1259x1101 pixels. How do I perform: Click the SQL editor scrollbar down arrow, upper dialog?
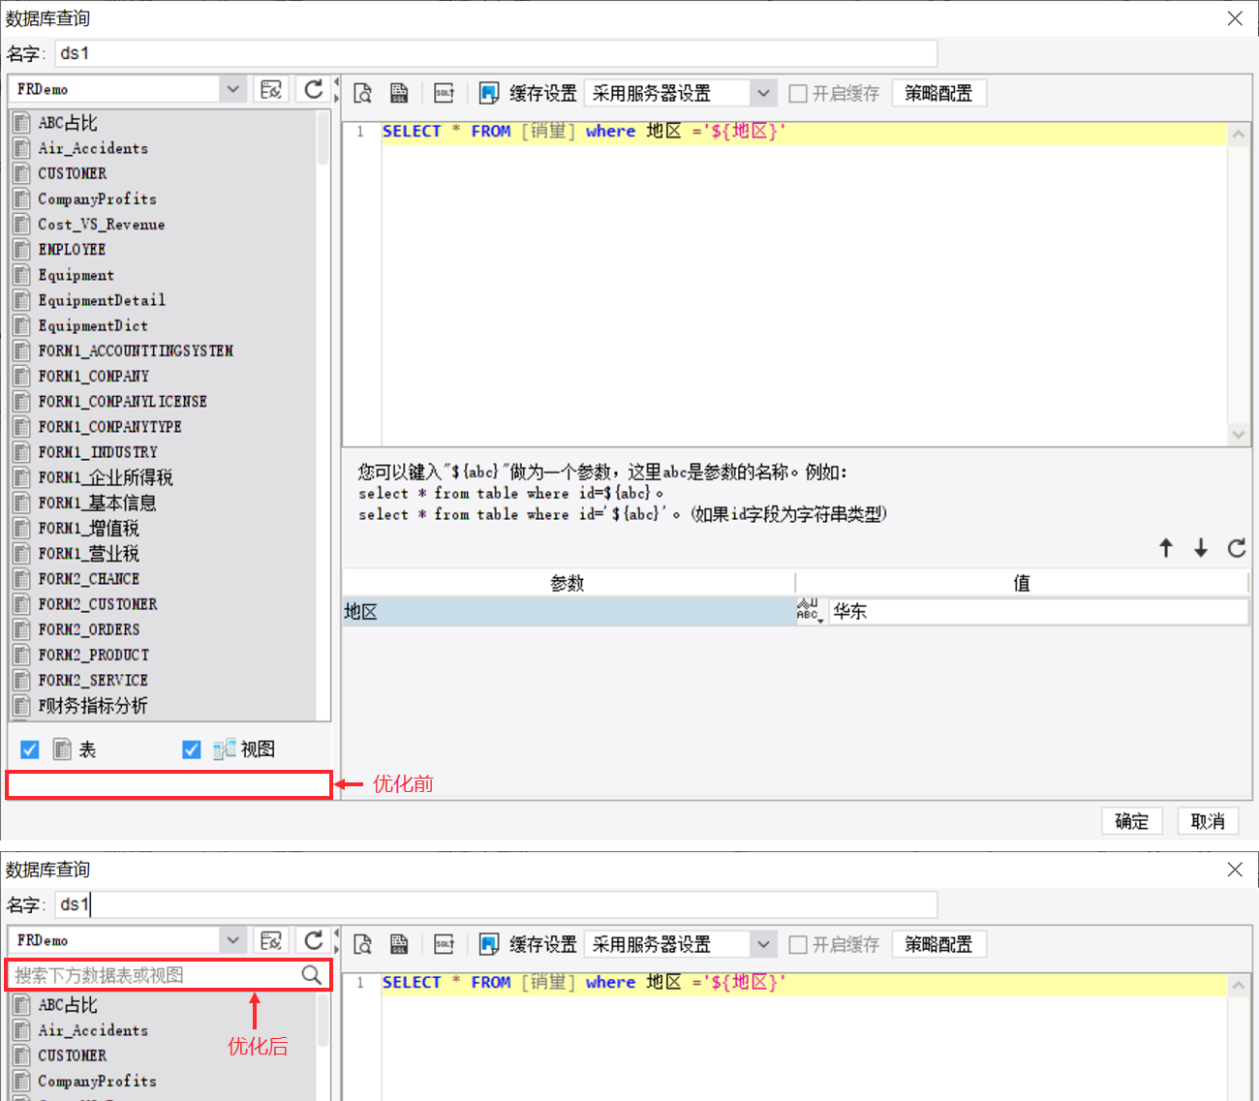1239,435
